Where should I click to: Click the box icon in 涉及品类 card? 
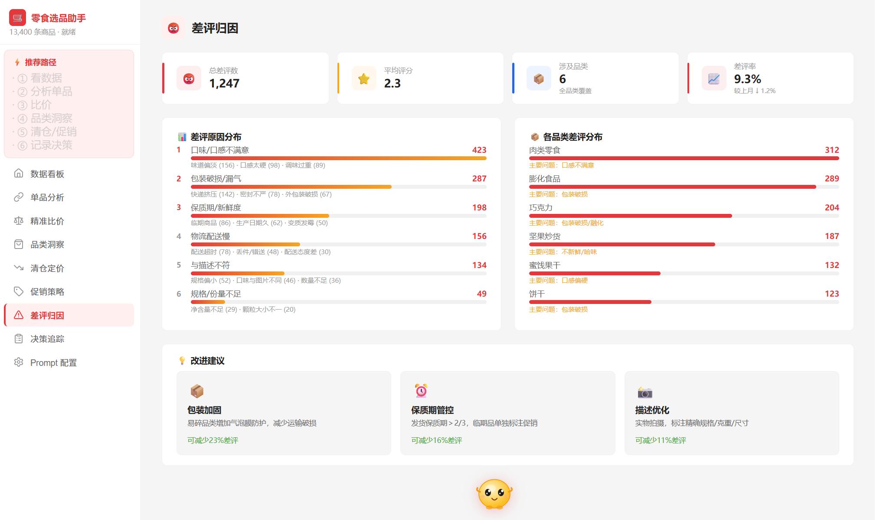(539, 78)
